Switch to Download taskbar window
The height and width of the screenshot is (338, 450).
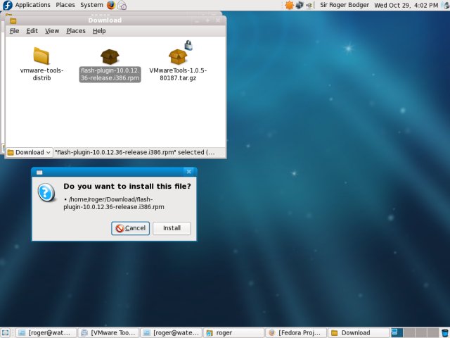(359, 332)
